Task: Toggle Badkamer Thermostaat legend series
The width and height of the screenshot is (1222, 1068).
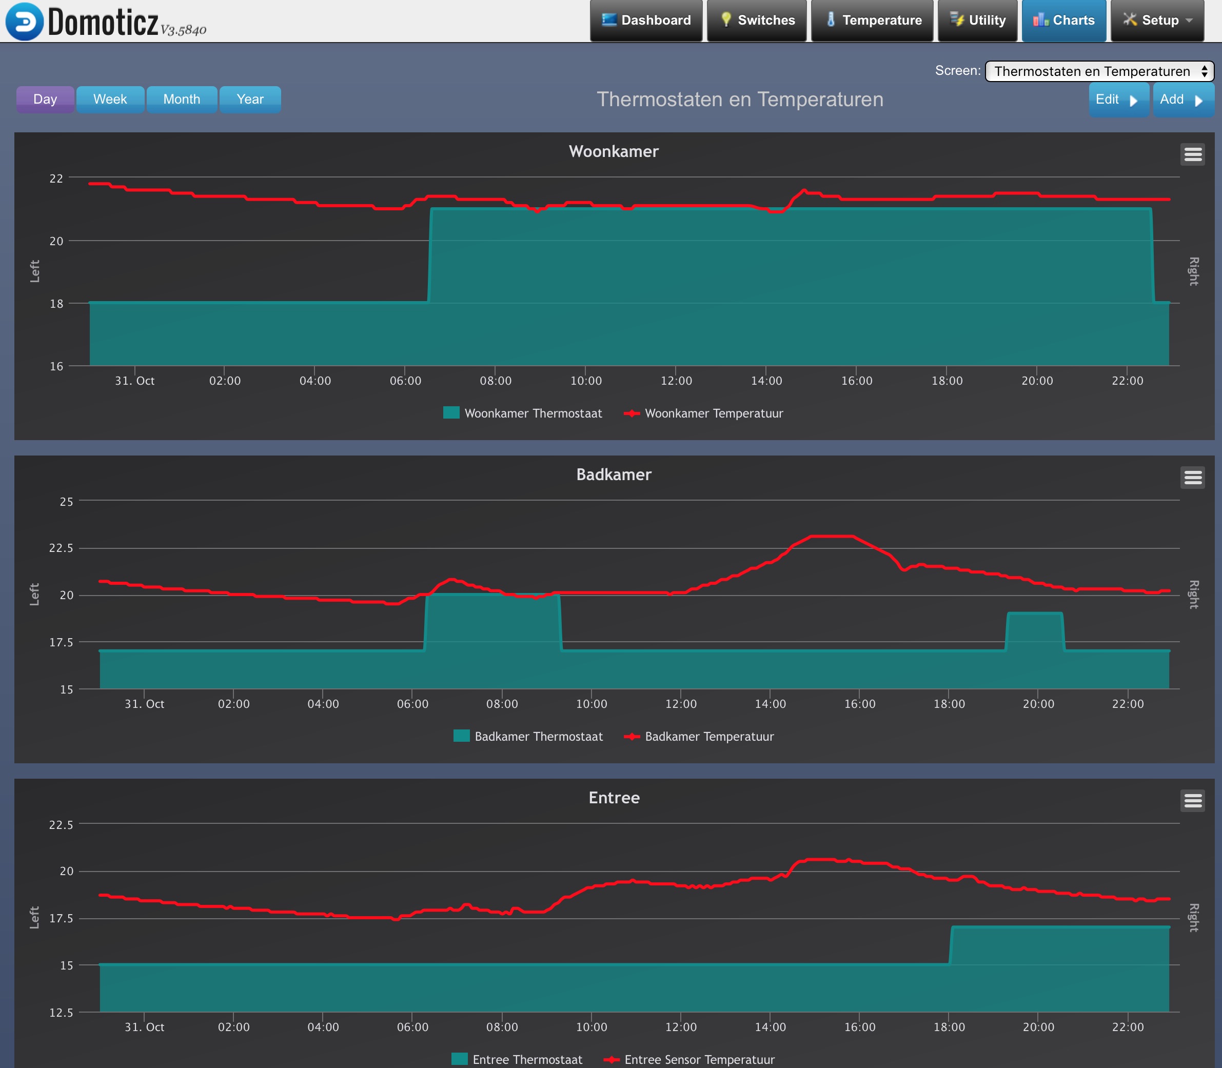Action: pyautogui.click(x=528, y=736)
